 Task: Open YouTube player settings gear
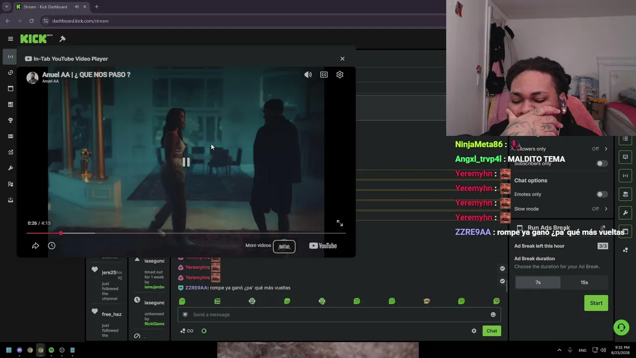[340, 75]
